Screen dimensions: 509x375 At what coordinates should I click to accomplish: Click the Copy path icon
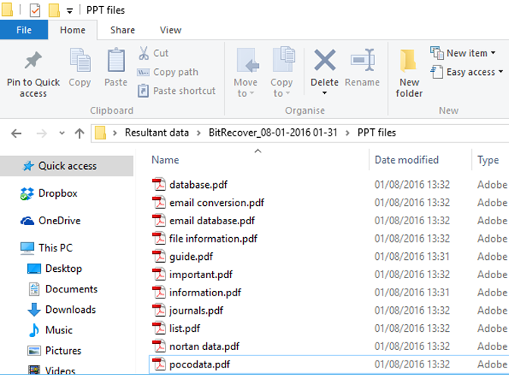[143, 72]
